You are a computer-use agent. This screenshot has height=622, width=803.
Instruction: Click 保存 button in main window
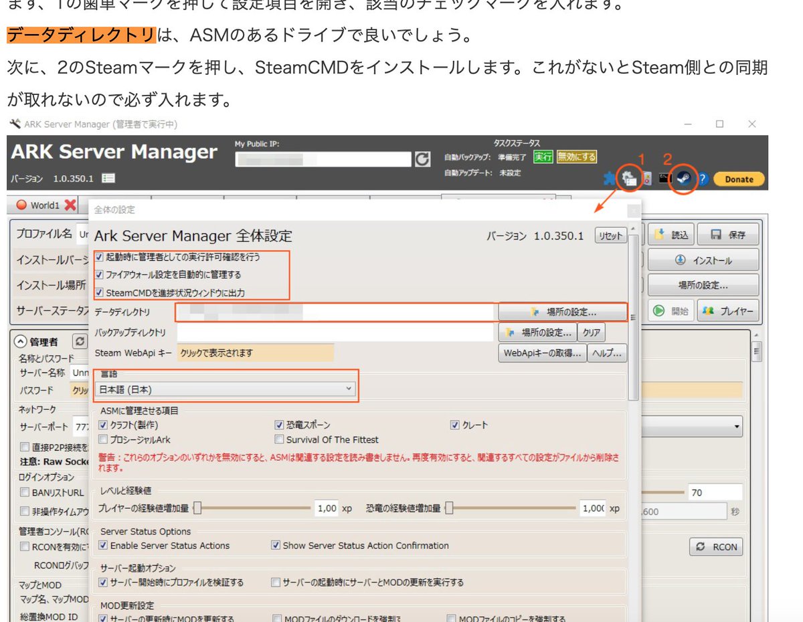click(x=728, y=235)
